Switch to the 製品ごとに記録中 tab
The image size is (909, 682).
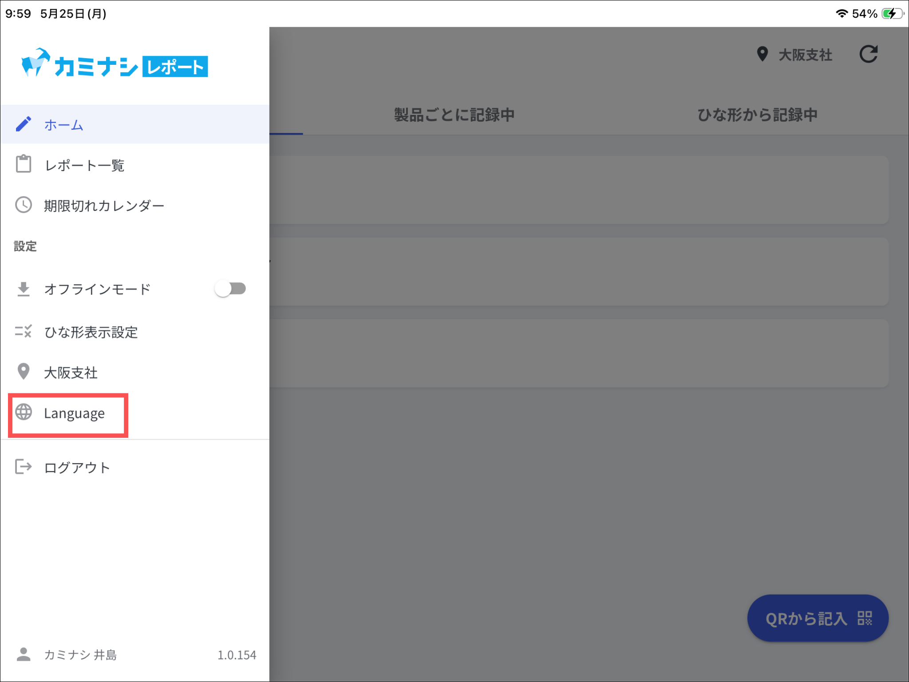click(454, 115)
